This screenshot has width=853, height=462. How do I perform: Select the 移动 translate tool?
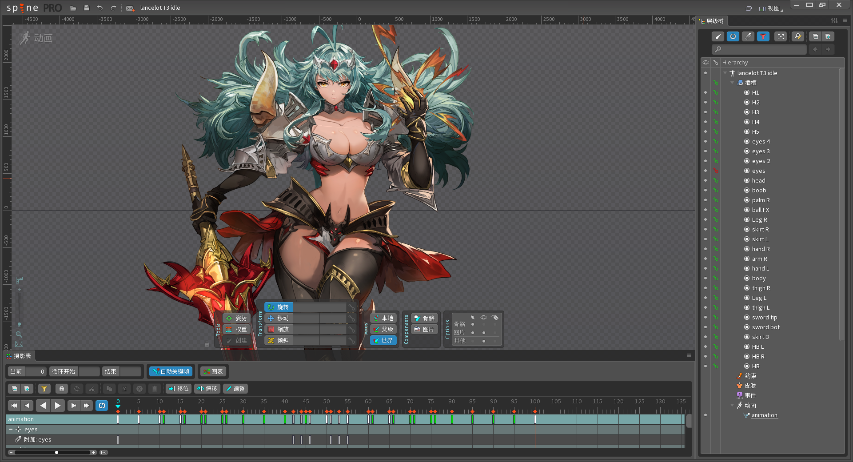[x=279, y=318]
